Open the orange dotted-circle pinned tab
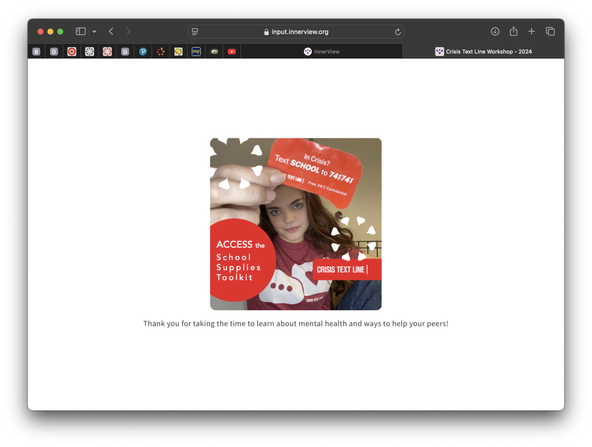The height and width of the screenshot is (447, 592). pyautogui.click(x=160, y=52)
